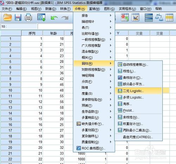Open the 图形(G) menu

(109, 9)
